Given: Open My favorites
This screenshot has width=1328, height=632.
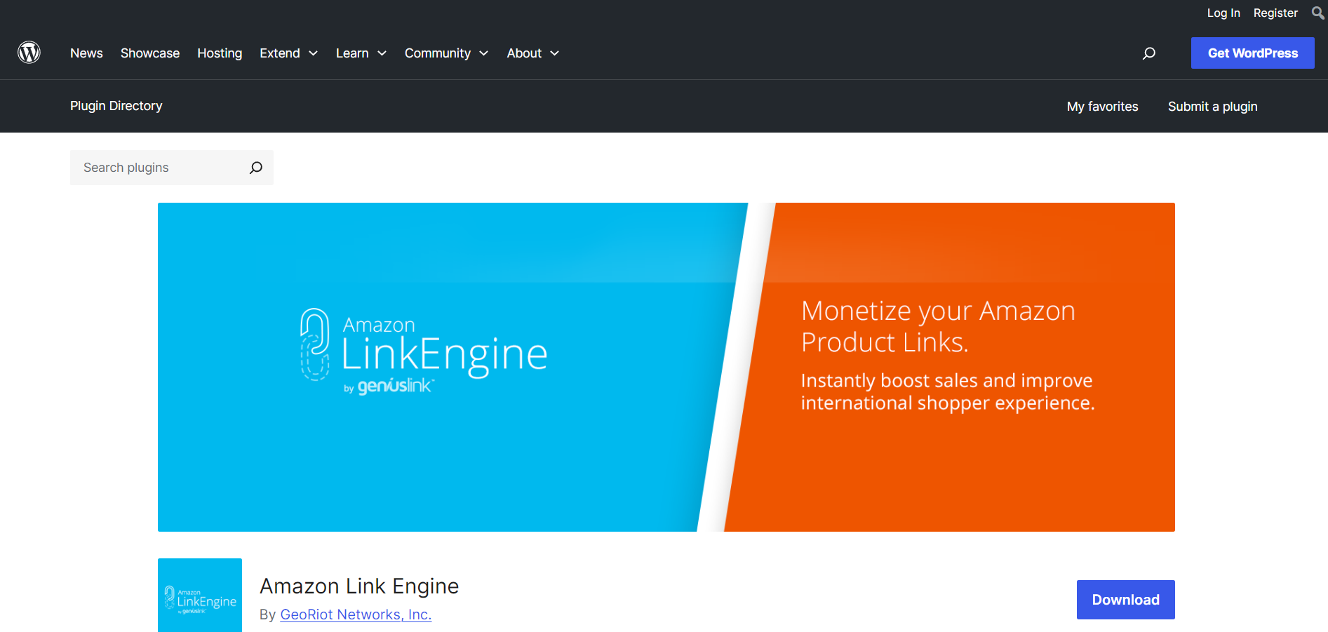Looking at the screenshot, I should [1102, 107].
